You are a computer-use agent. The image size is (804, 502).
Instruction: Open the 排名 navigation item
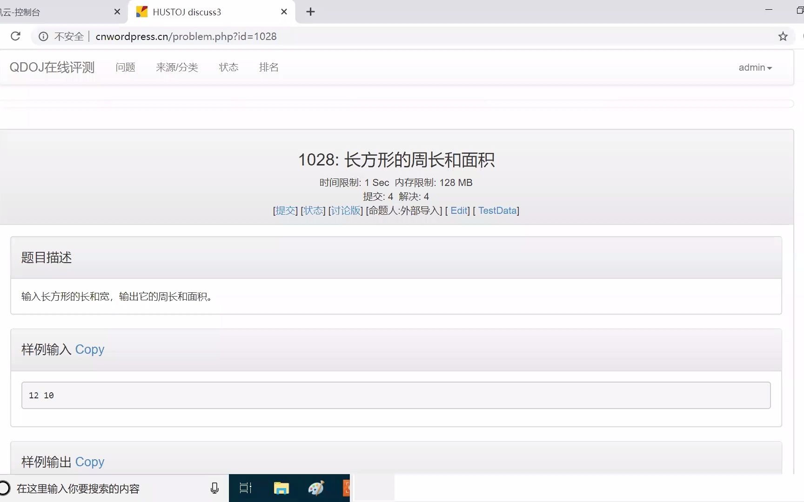pyautogui.click(x=269, y=67)
